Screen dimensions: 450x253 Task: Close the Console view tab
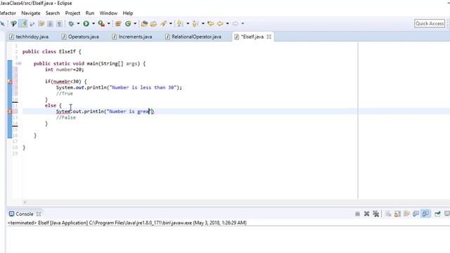tap(39, 214)
